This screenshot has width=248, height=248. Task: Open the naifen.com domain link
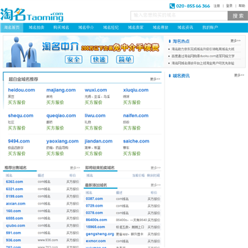[x=136, y=116]
